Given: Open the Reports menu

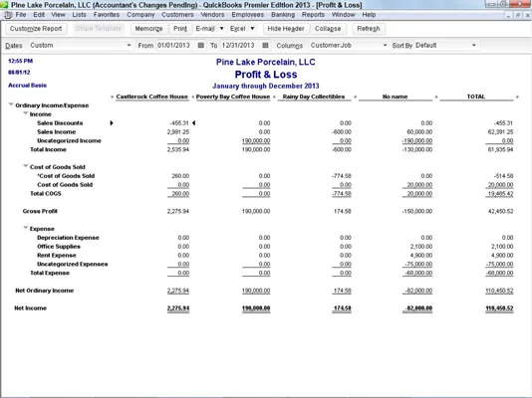Looking at the screenshot, I should [x=313, y=15].
